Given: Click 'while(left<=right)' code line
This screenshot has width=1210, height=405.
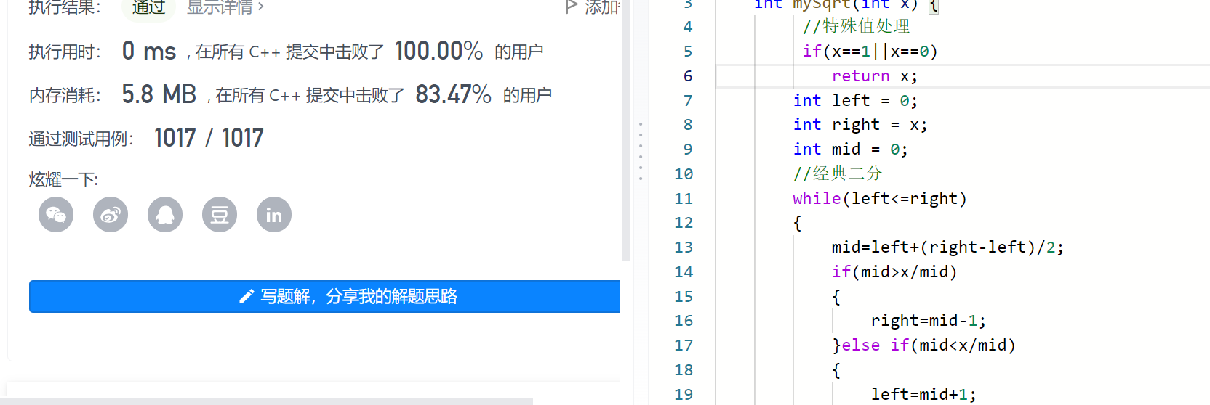Looking at the screenshot, I should (x=880, y=199).
